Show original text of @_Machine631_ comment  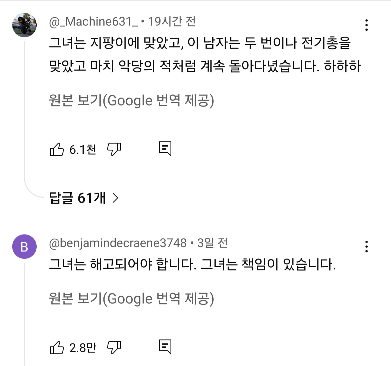pyautogui.click(x=131, y=101)
